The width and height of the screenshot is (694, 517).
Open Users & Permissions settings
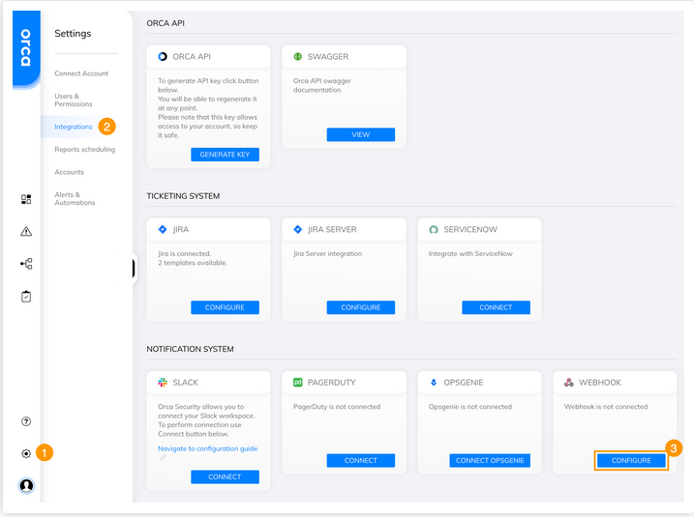(75, 100)
